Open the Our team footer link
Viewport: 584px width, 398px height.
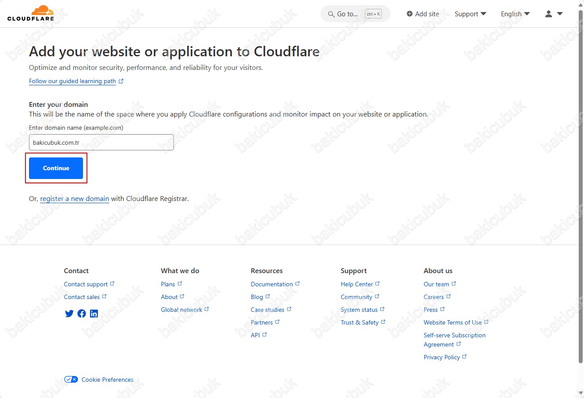click(436, 284)
